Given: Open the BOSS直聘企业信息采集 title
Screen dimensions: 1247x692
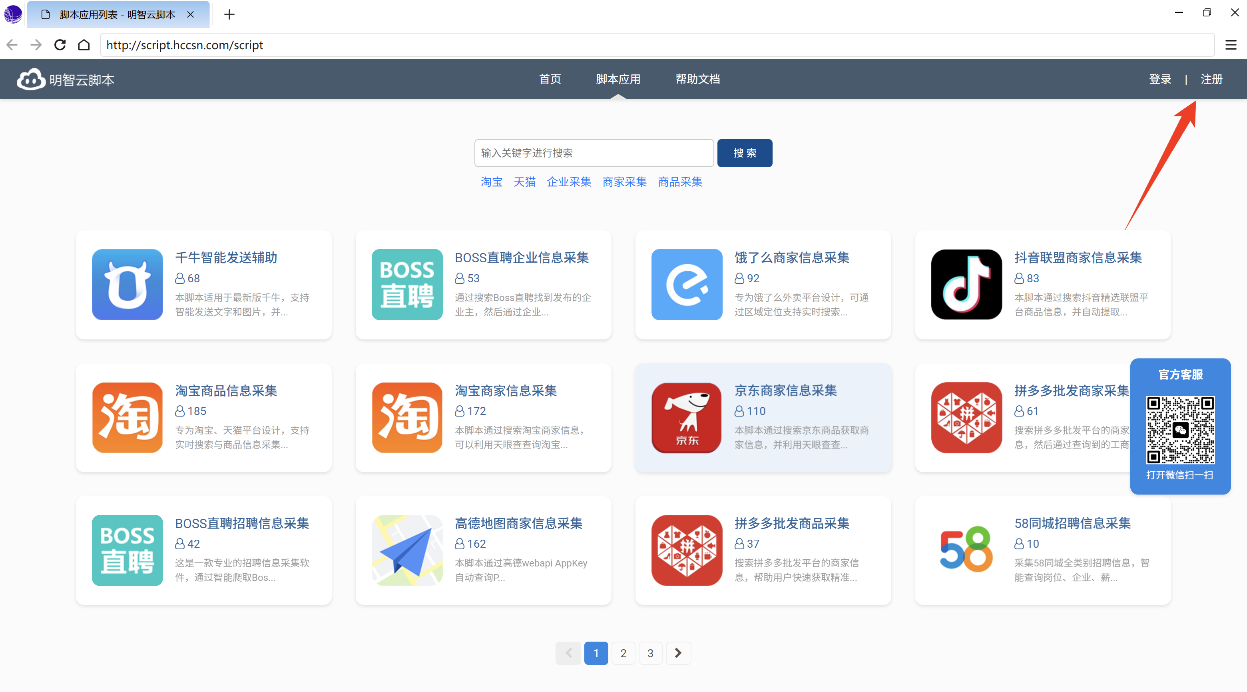Looking at the screenshot, I should 522,257.
